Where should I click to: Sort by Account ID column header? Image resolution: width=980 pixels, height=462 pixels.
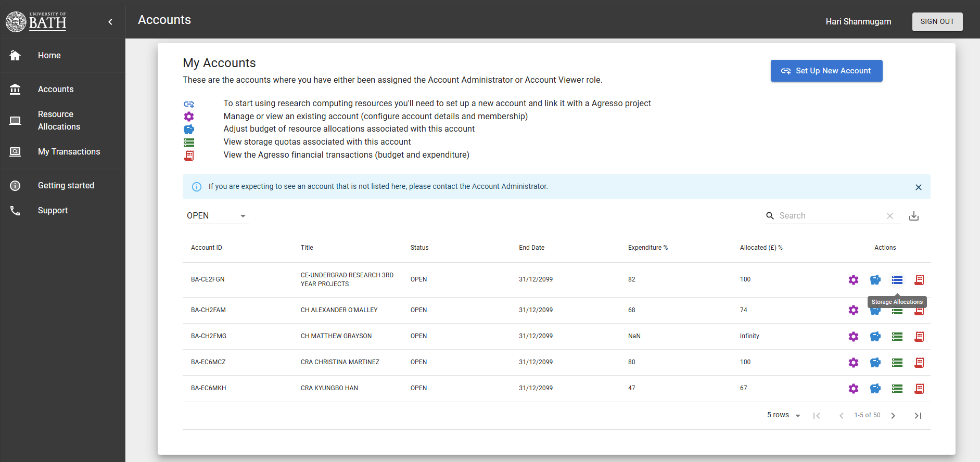tap(207, 248)
